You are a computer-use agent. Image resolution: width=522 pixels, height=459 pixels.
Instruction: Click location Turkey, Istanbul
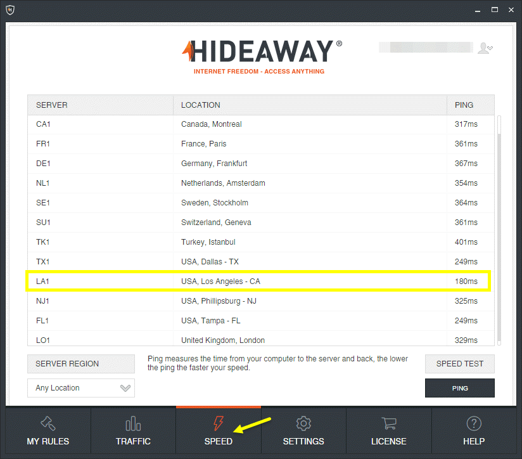pos(208,242)
